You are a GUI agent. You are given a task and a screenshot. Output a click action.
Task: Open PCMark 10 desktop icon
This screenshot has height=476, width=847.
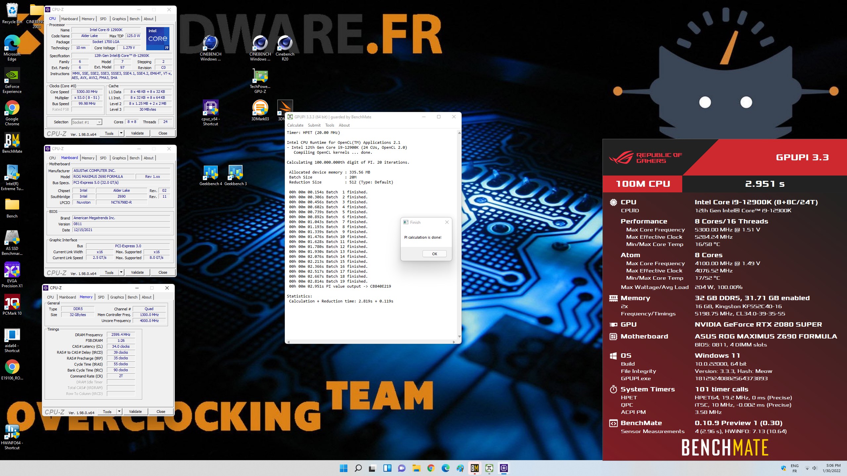click(x=12, y=305)
